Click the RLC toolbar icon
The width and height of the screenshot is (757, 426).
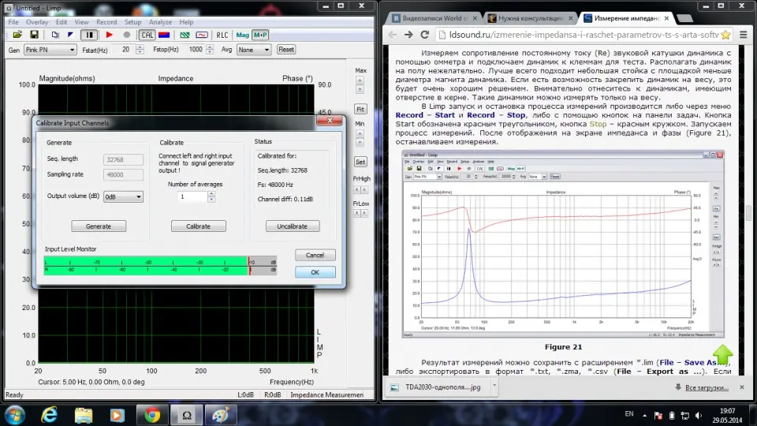coord(222,35)
